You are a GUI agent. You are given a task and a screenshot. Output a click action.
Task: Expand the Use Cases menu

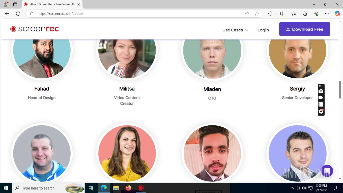tap(235, 30)
